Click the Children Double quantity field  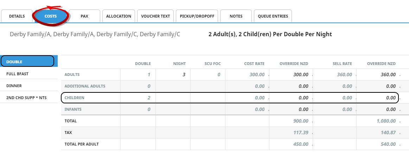pyautogui.click(x=138, y=98)
